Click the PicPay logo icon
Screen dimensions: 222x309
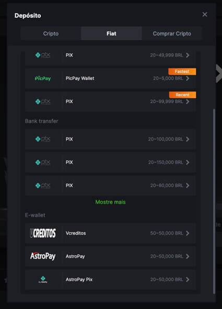43,78
